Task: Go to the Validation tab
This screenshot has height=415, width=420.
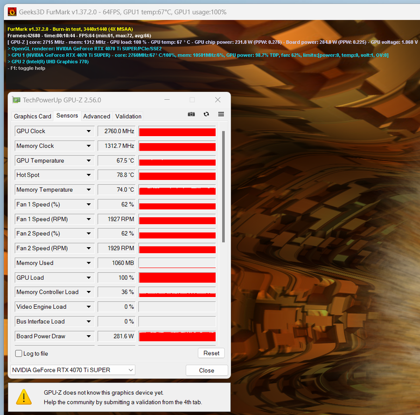Action: coord(128,117)
